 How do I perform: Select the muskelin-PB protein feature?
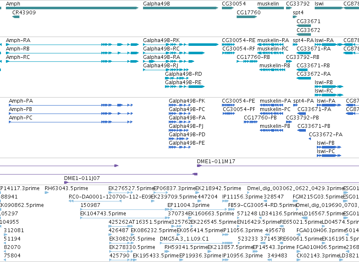coord(272,130)
